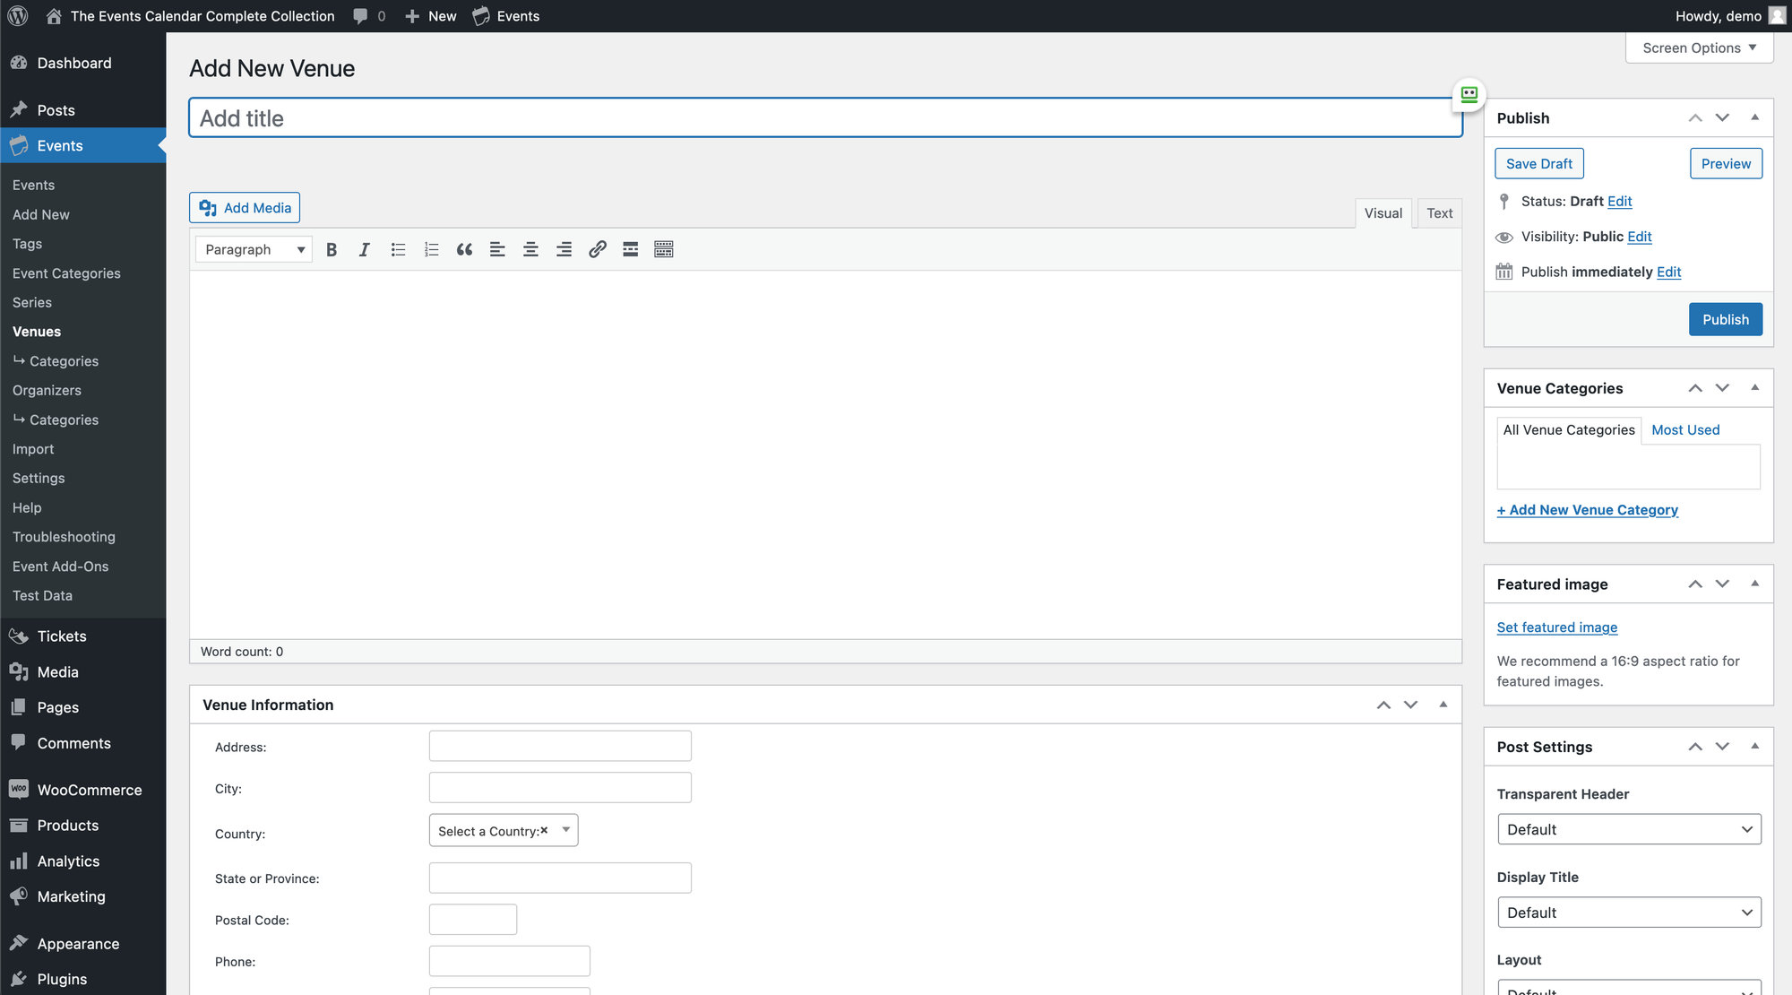Focus the Address input field
Viewport: 1792px width, 995px height.
tap(560, 746)
